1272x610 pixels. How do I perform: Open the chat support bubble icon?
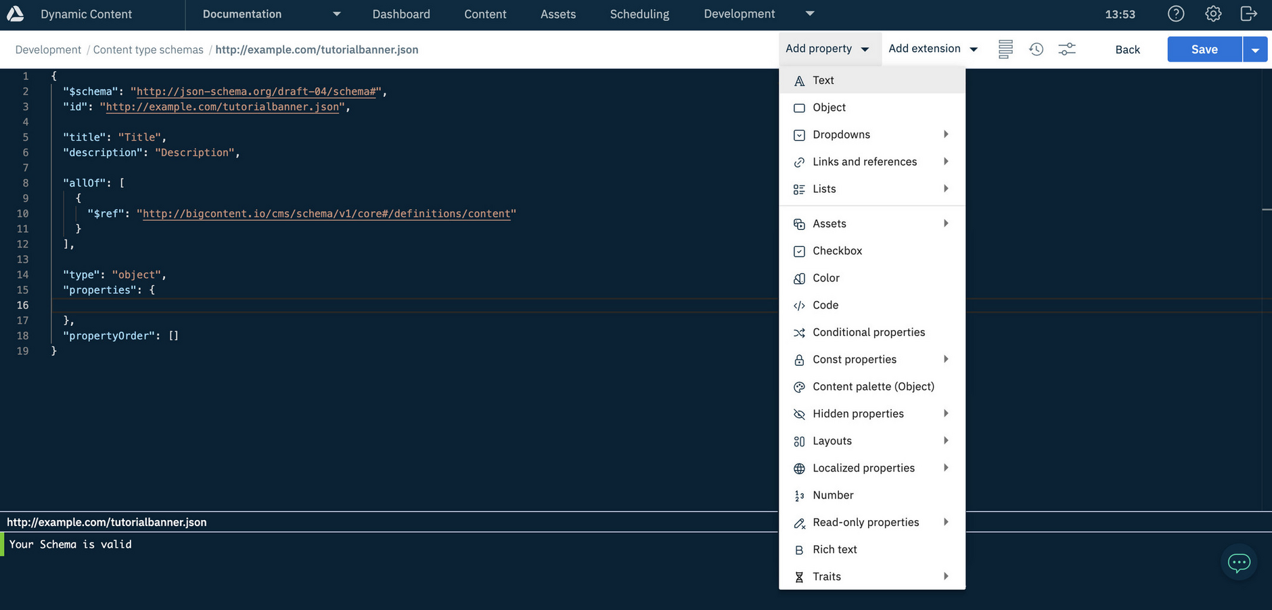(1239, 562)
